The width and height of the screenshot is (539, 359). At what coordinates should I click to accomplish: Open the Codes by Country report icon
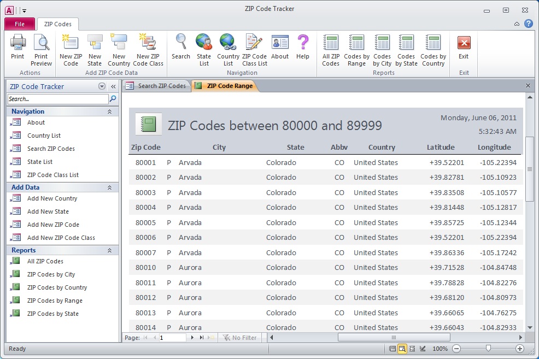pyautogui.click(x=433, y=42)
